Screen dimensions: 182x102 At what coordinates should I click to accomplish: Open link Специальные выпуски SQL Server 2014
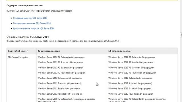[32, 23]
